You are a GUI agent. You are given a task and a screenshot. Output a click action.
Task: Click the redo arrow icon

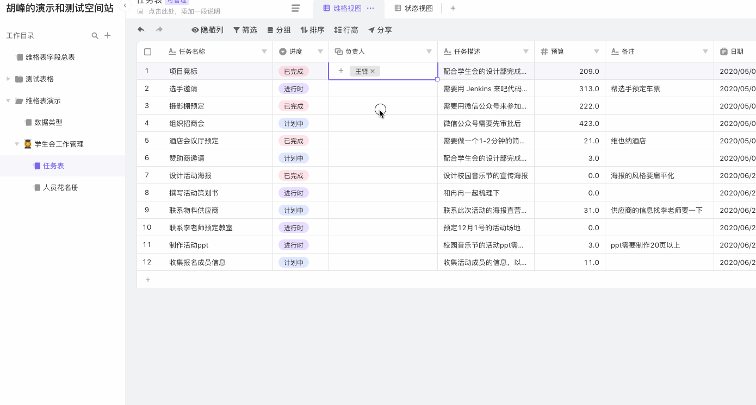point(159,30)
